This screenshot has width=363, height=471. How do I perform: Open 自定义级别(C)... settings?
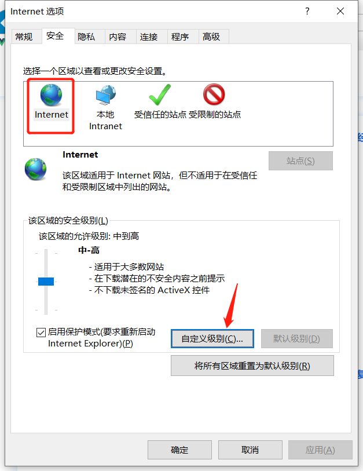click(x=212, y=338)
